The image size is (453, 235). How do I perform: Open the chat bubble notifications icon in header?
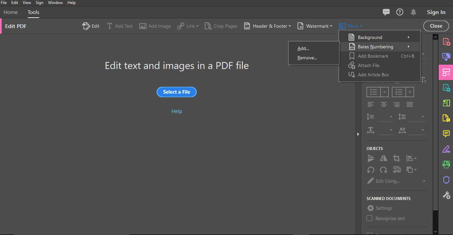coord(386,12)
